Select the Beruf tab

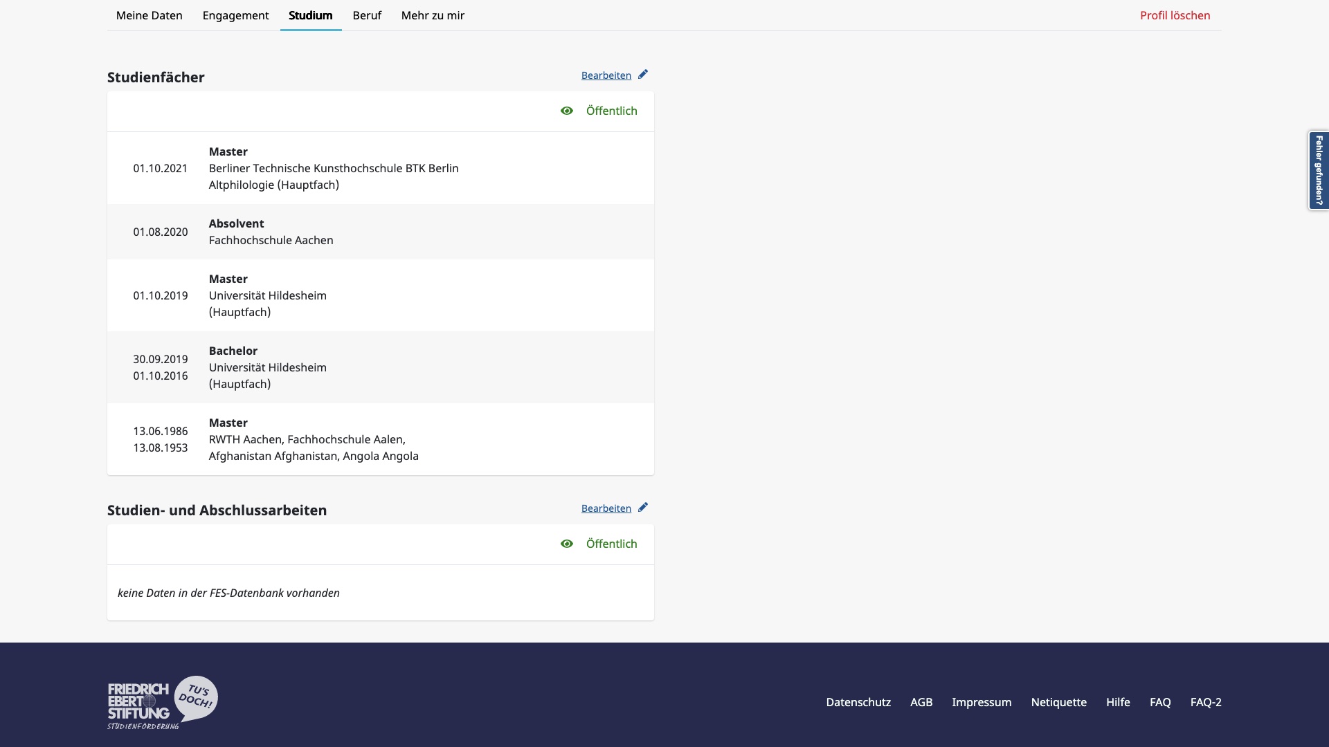click(x=367, y=15)
